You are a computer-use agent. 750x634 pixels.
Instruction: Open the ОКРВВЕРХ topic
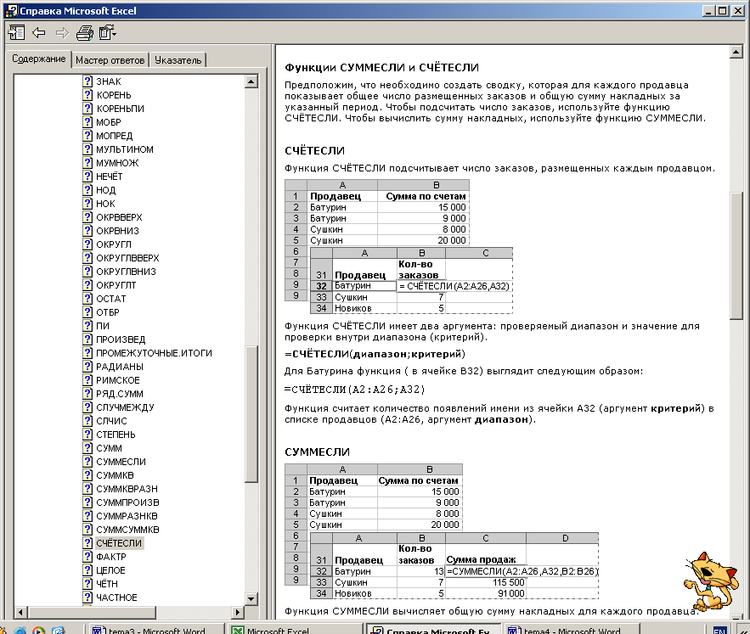click(x=119, y=217)
